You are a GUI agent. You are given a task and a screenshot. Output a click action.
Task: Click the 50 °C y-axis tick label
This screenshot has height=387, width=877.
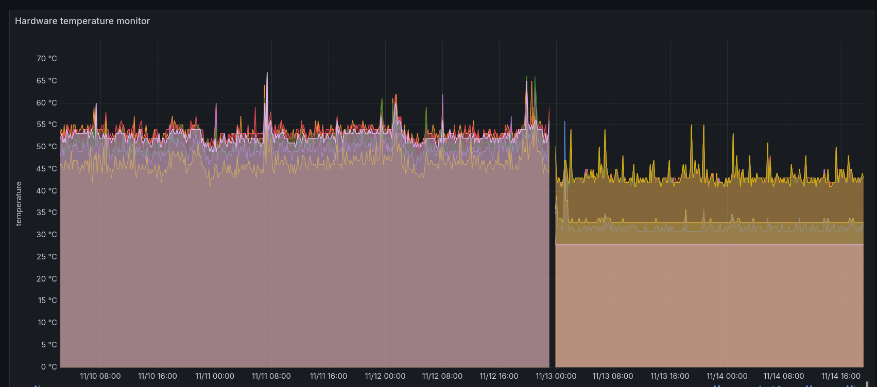(x=46, y=147)
